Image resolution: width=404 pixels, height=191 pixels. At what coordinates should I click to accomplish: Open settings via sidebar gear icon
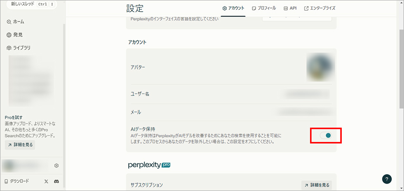click(x=56, y=165)
